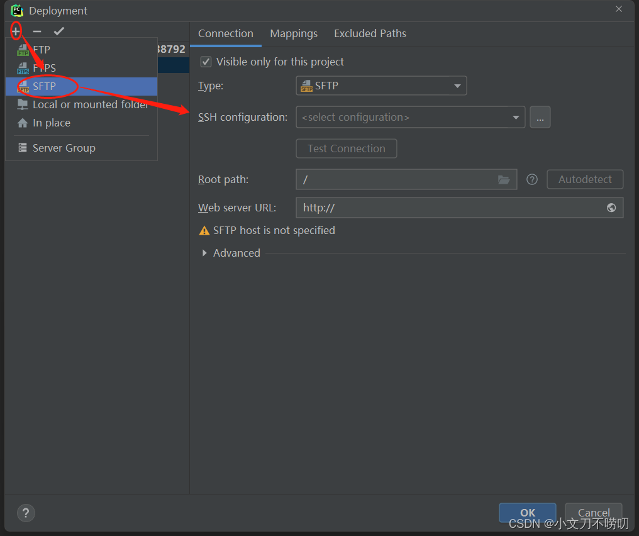Click the OK button
639x536 pixels.
point(527,512)
